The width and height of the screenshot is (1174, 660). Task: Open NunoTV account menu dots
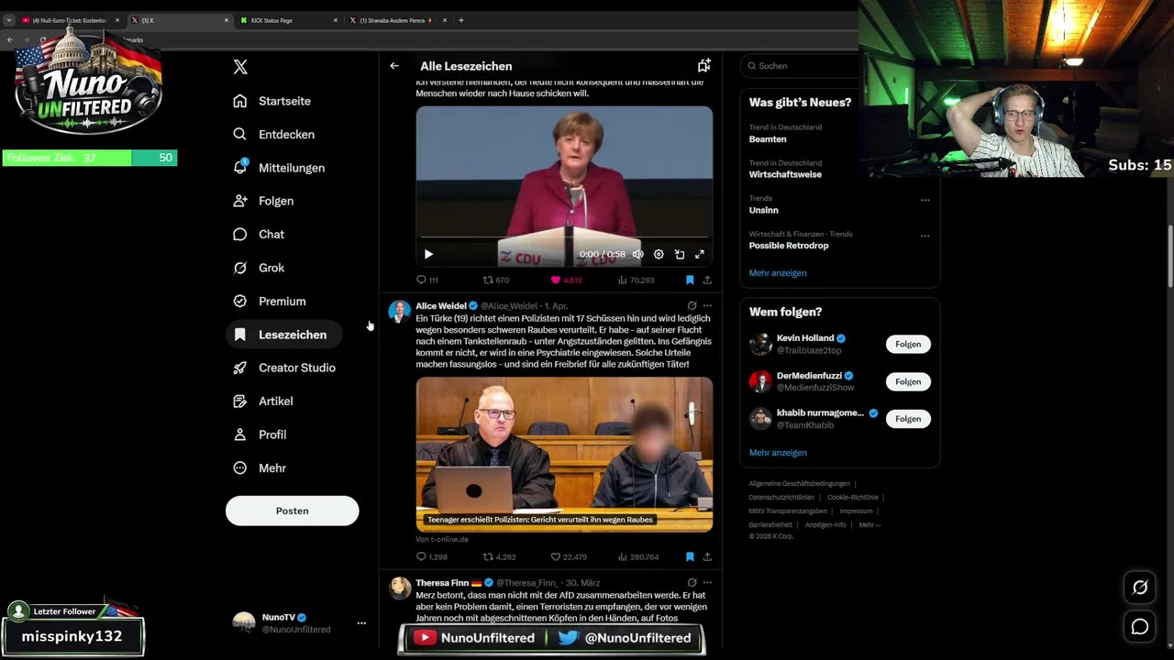(361, 623)
